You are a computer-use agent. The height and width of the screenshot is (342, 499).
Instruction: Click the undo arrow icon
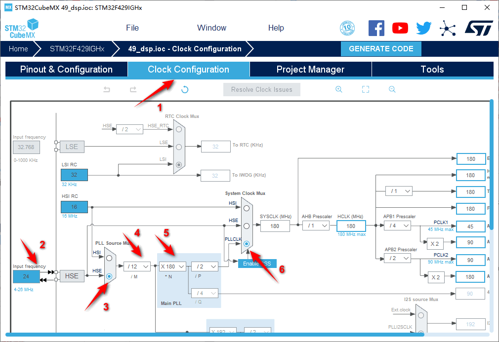[x=107, y=89]
